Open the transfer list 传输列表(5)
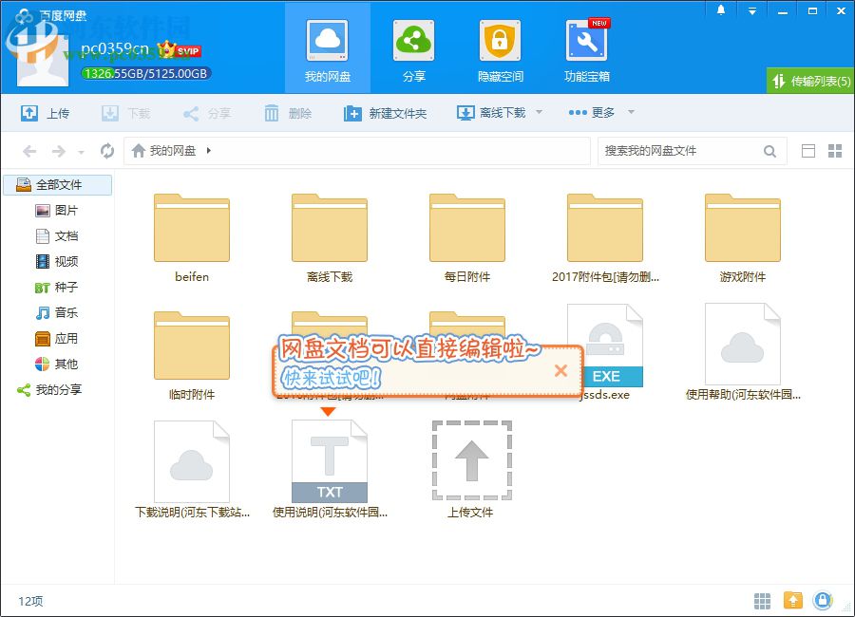Viewport: 855px width, 617px height. pos(808,82)
